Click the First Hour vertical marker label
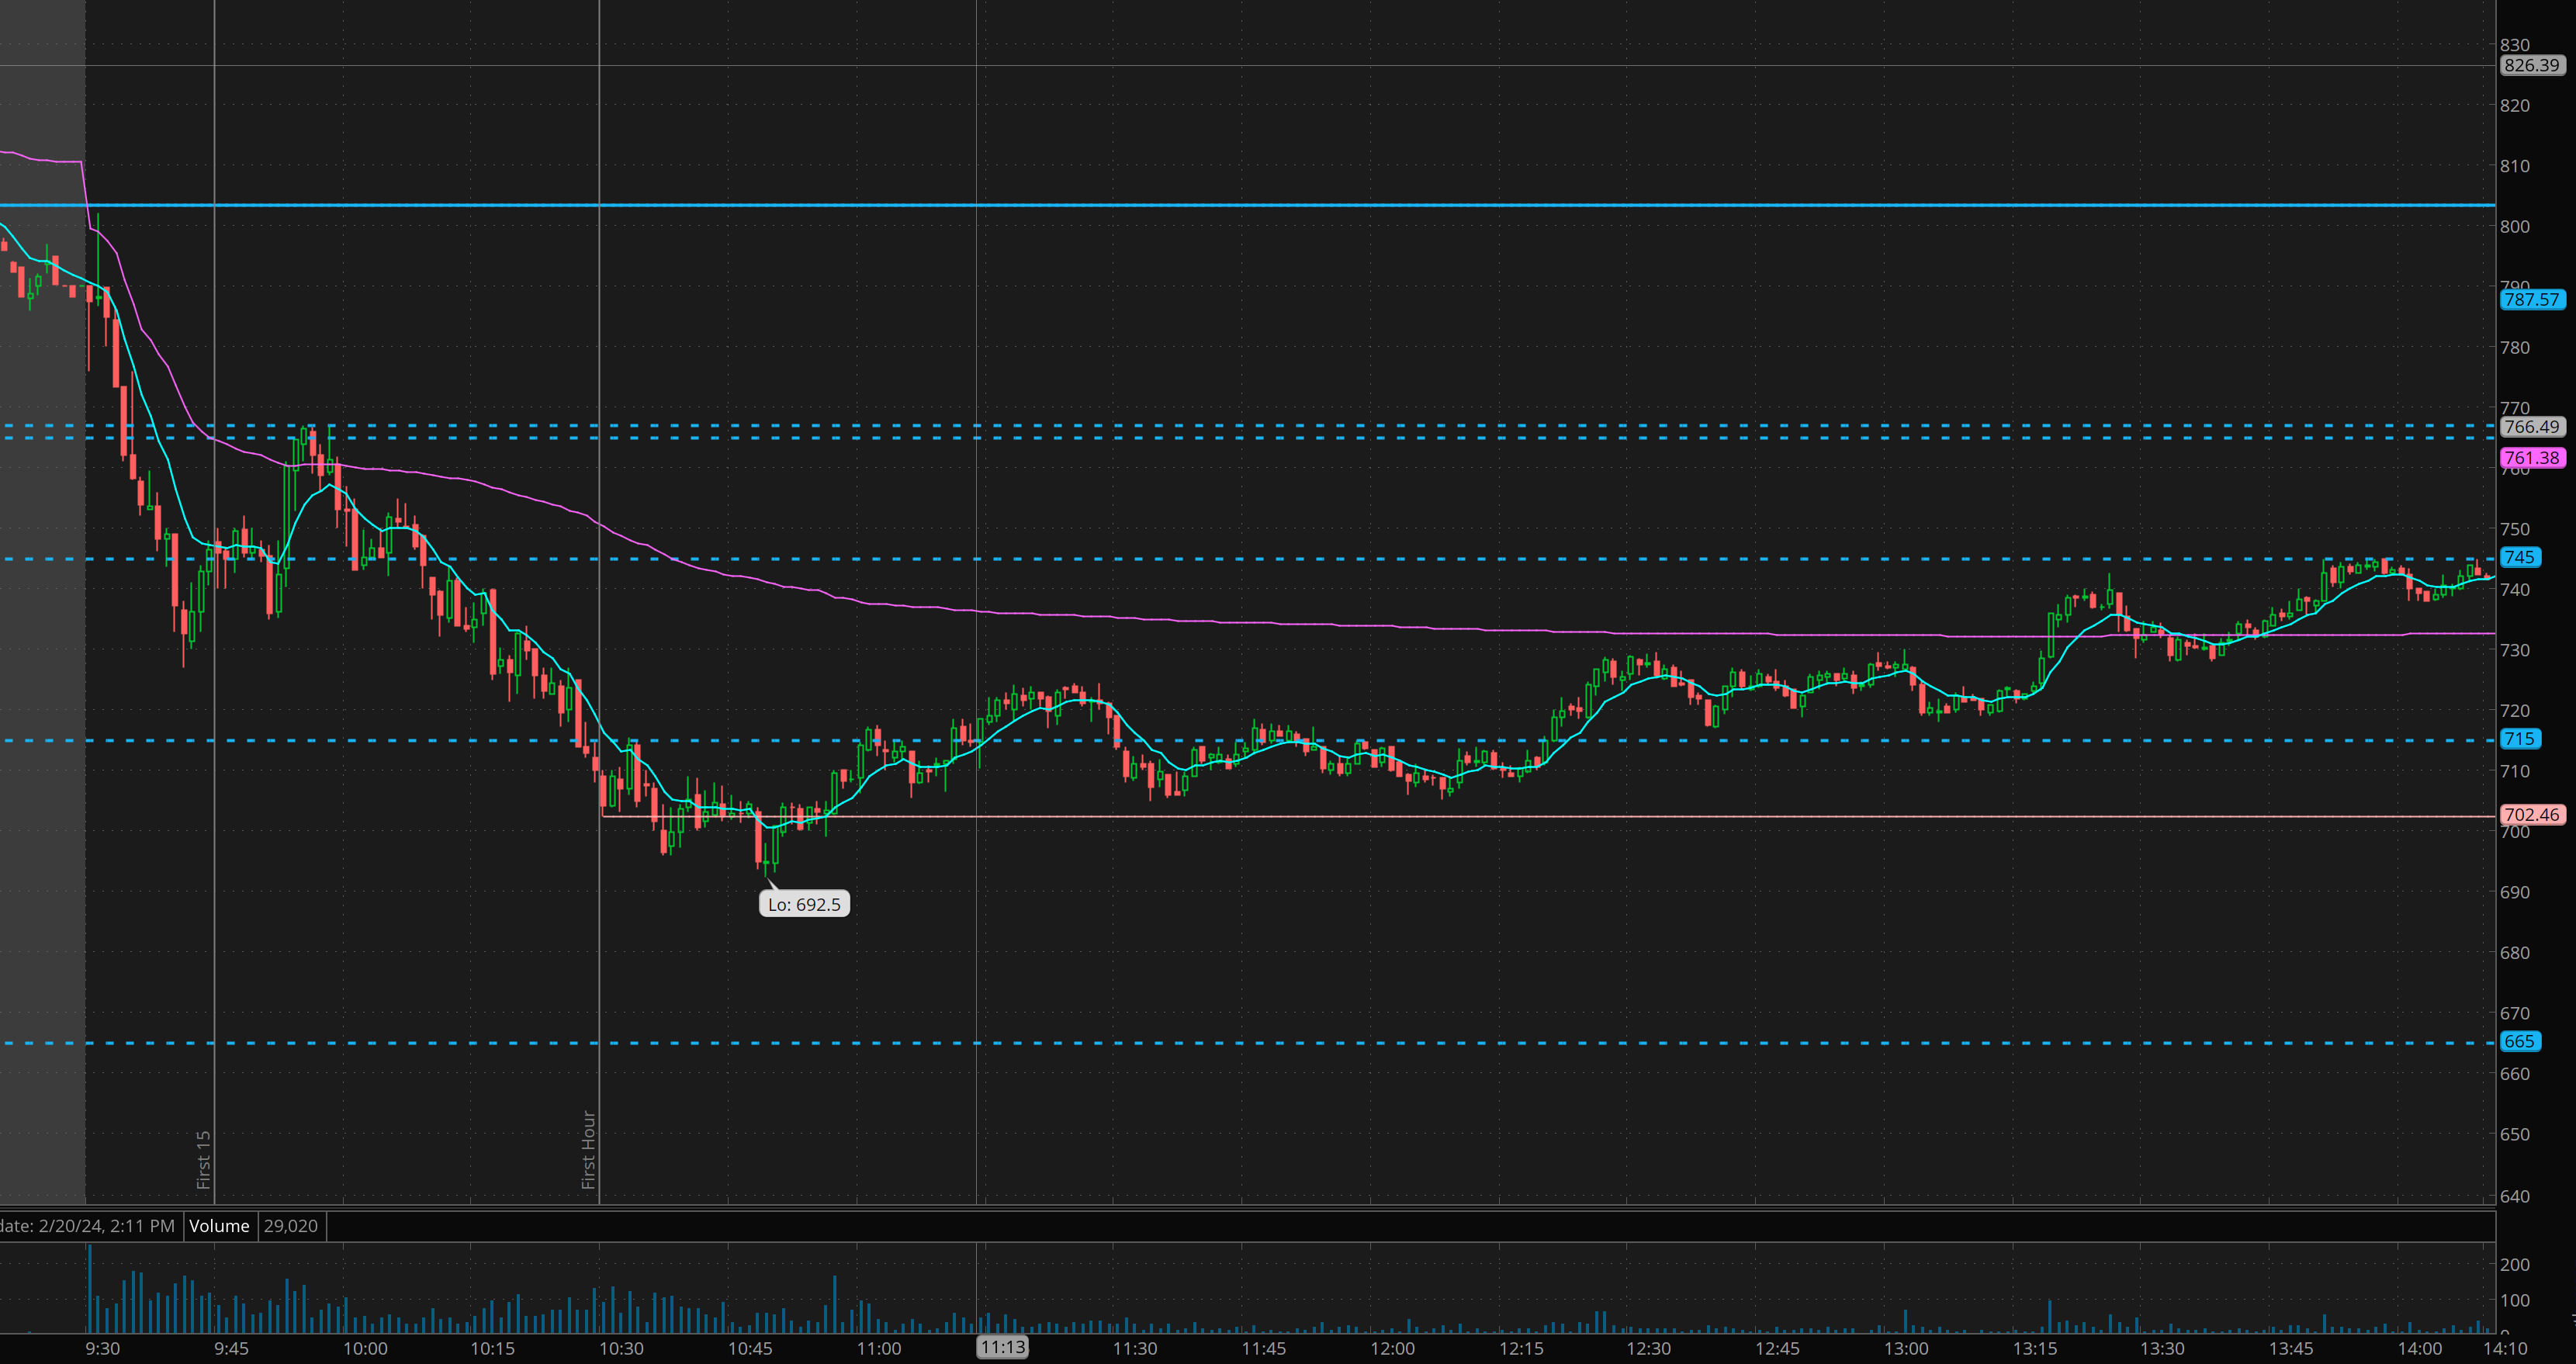Viewport: 2576px width, 1364px height. 589,1149
